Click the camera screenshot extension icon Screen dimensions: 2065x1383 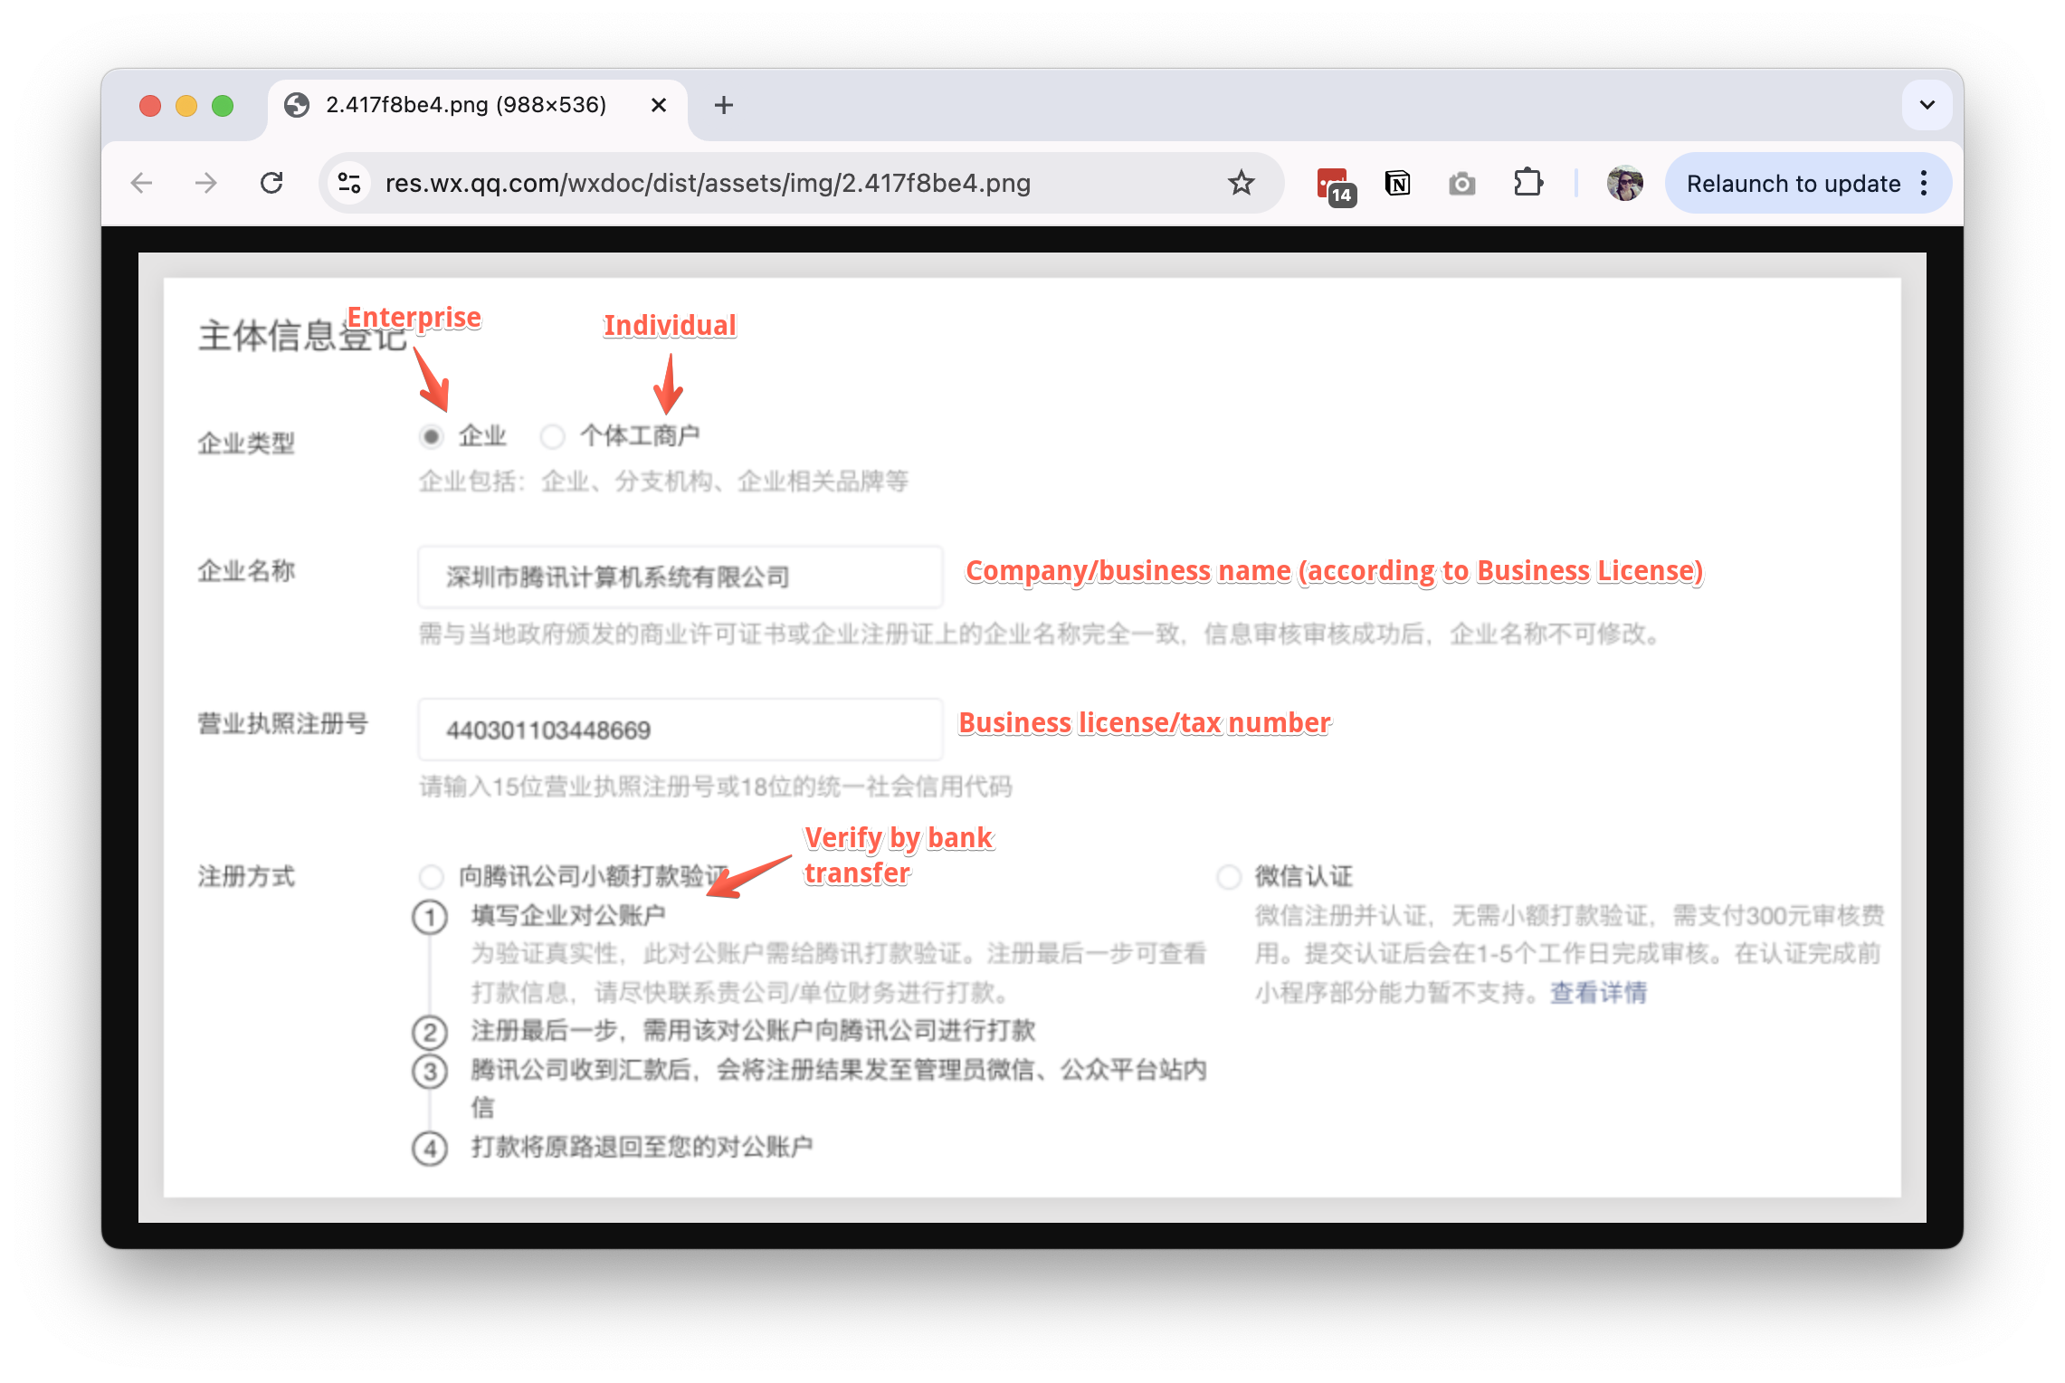click(1461, 184)
